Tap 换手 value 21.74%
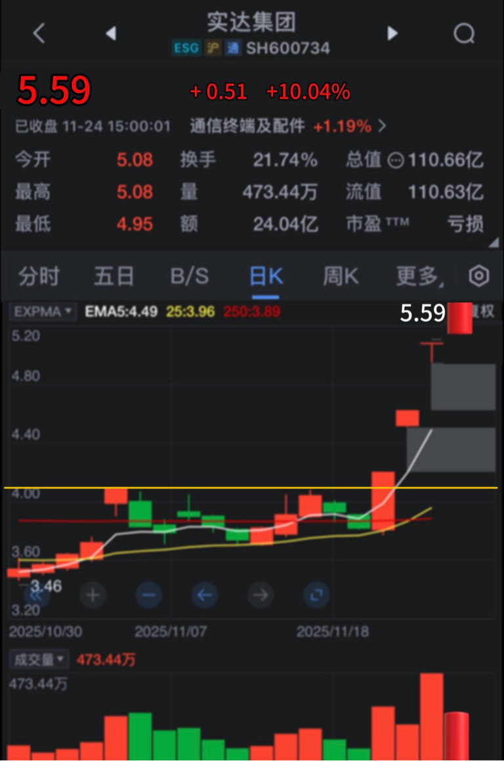The height and width of the screenshot is (761, 504). click(285, 160)
